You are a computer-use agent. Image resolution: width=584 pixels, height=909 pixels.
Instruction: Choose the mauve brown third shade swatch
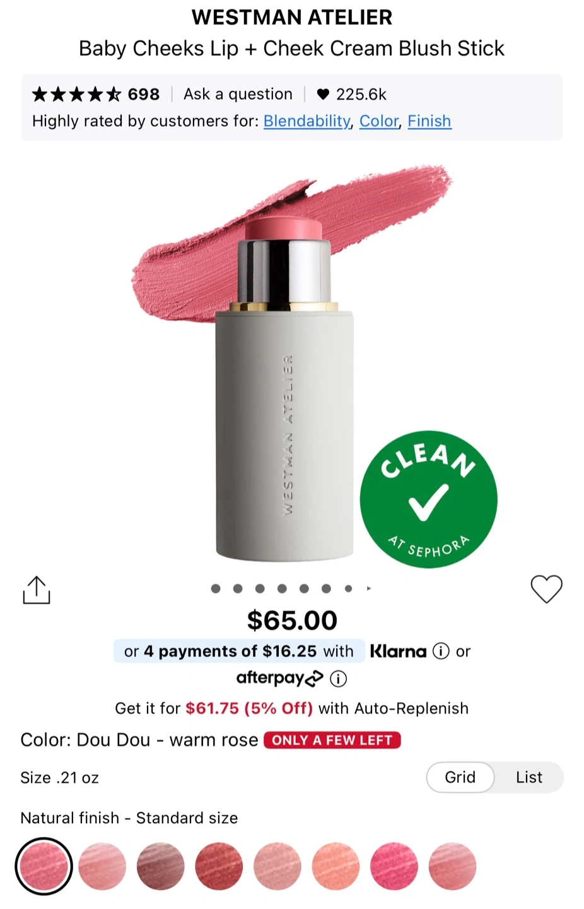(160, 866)
